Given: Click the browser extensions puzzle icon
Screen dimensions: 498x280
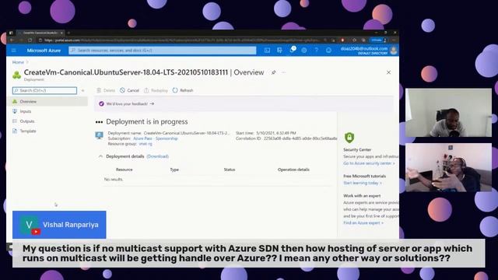Looking at the screenshot, I should pos(355,40).
